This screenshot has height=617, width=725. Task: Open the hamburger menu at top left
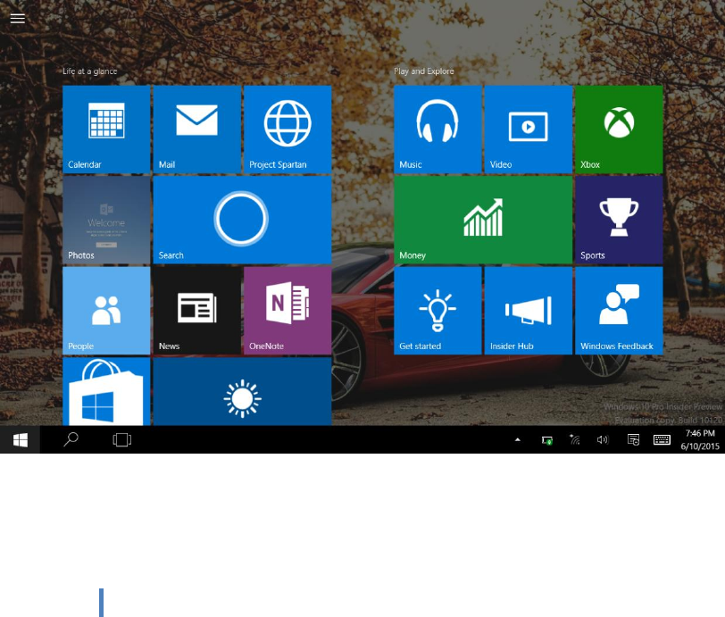(18, 18)
